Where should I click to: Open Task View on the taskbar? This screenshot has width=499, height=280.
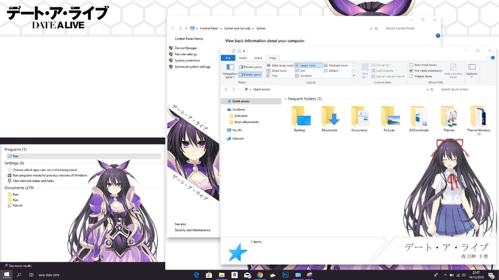(x=31, y=275)
